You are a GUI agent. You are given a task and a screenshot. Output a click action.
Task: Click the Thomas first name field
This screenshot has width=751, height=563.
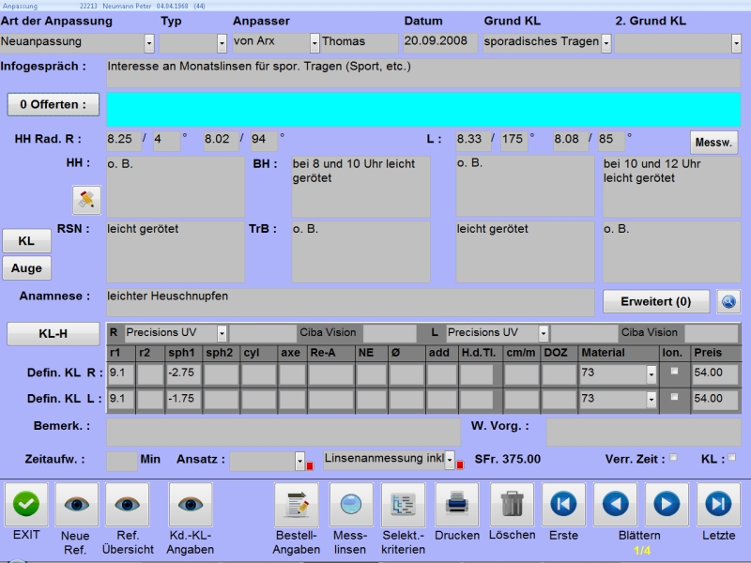(360, 42)
